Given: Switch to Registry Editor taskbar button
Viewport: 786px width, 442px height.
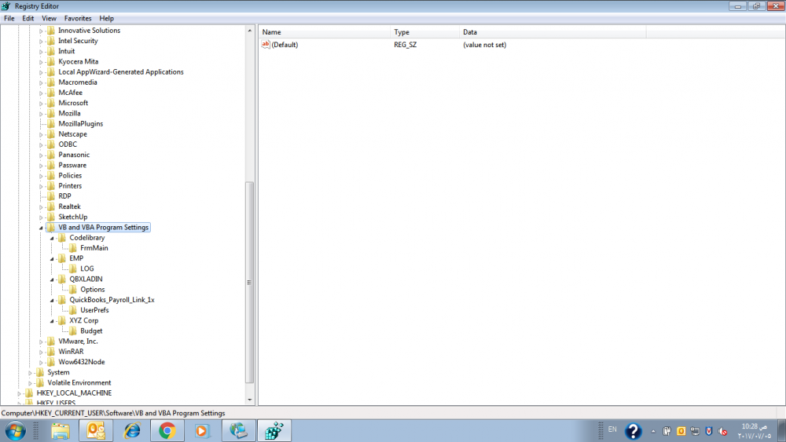Looking at the screenshot, I should coord(274,431).
